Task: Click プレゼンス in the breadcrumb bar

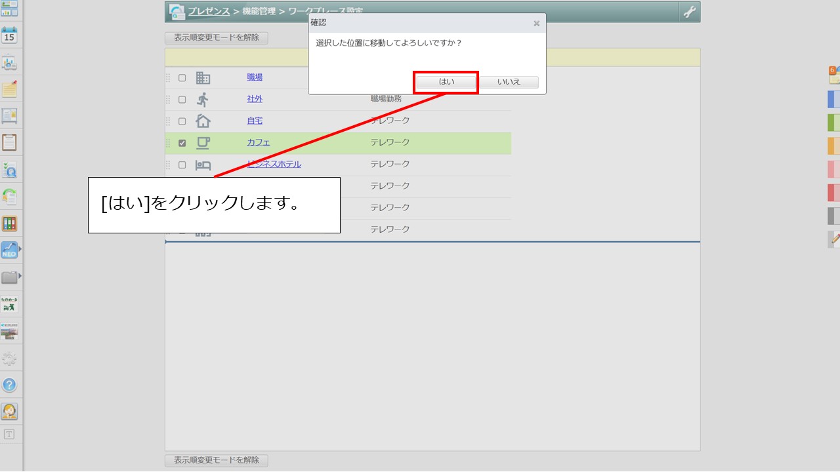Action: [207, 11]
